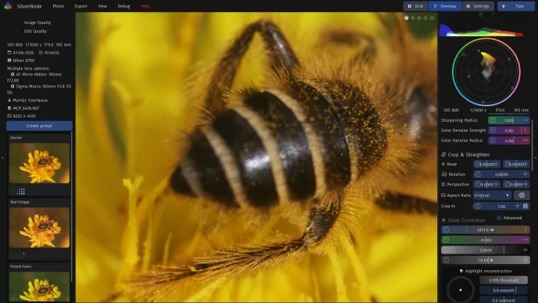Set rating using the first star

click(x=406, y=18)
